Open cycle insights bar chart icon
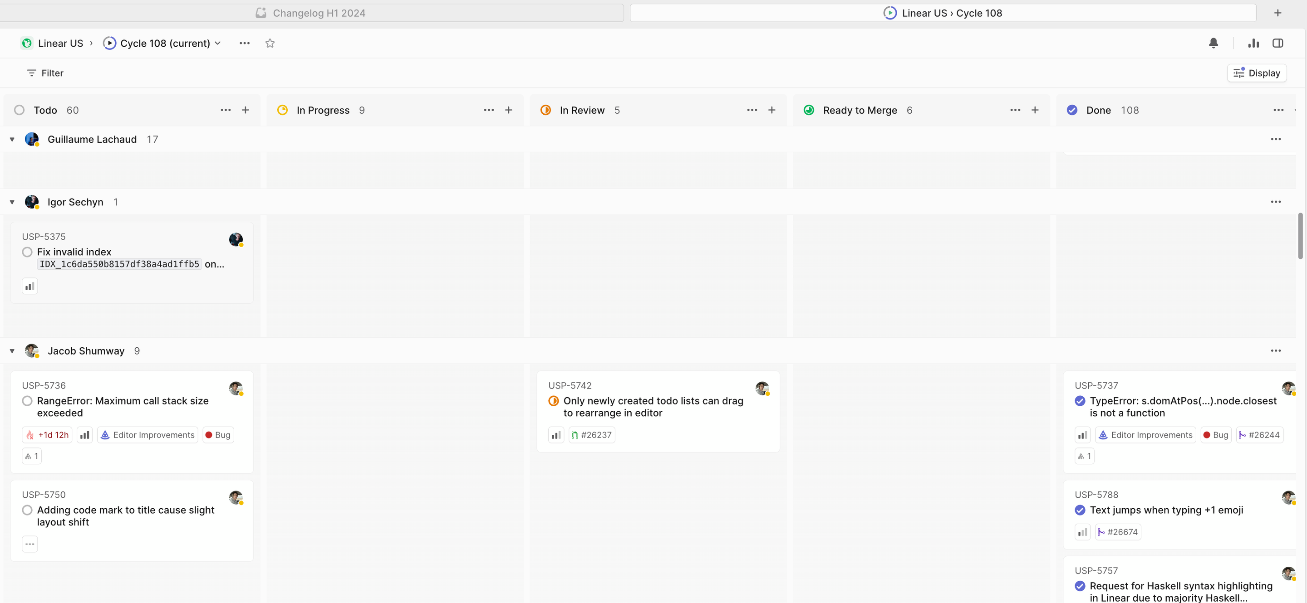Screen dimensions: 1307x603 (1253, 43)
